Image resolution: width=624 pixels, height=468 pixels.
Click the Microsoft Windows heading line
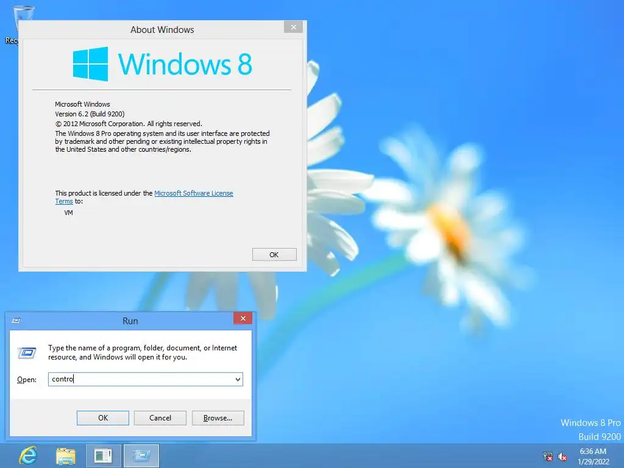coord(82,104)
